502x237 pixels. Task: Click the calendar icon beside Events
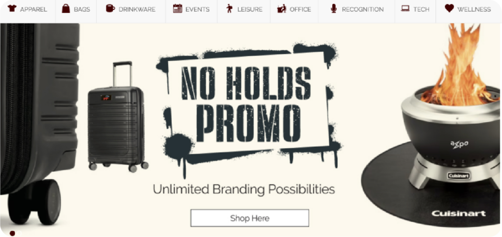pyautogui.click(x=177, y=9)
